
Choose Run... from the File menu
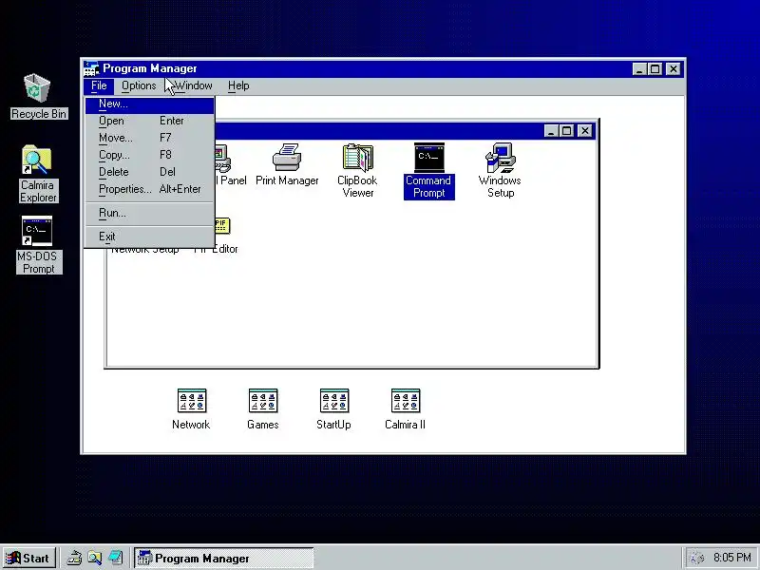(149, 213)
